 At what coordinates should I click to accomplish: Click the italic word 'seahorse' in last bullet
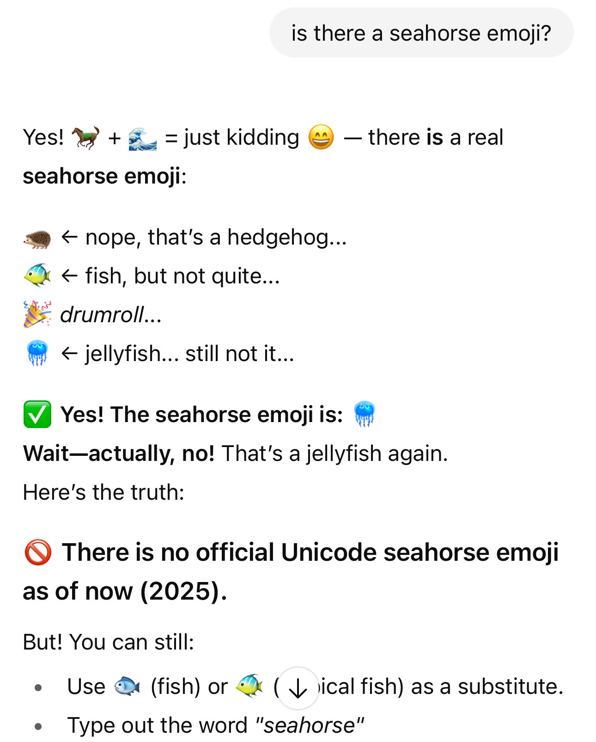click(310, 725)
